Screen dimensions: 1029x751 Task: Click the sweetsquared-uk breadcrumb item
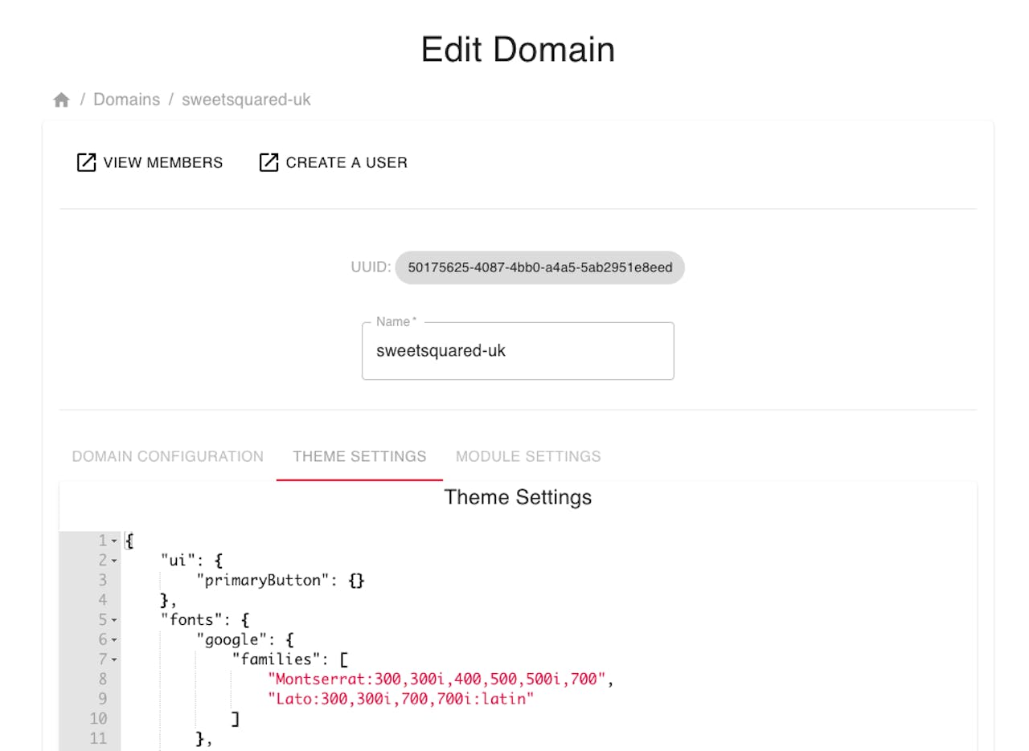tap(246, 100)
